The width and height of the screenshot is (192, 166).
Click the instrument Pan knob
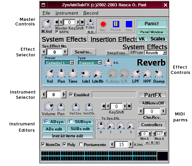coord(61,107)
